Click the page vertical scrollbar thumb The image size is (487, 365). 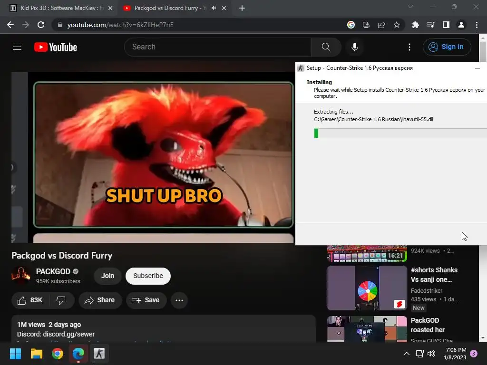click(483, 51)
